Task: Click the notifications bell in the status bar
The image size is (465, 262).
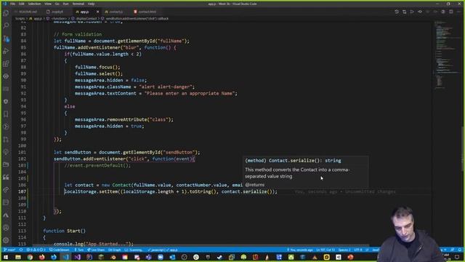Action: pos(460,250)
